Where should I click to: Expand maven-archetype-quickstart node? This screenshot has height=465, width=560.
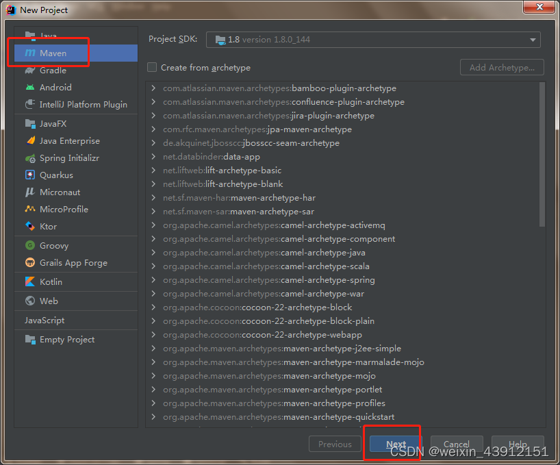pyautogui.click(x=153, y=417)
